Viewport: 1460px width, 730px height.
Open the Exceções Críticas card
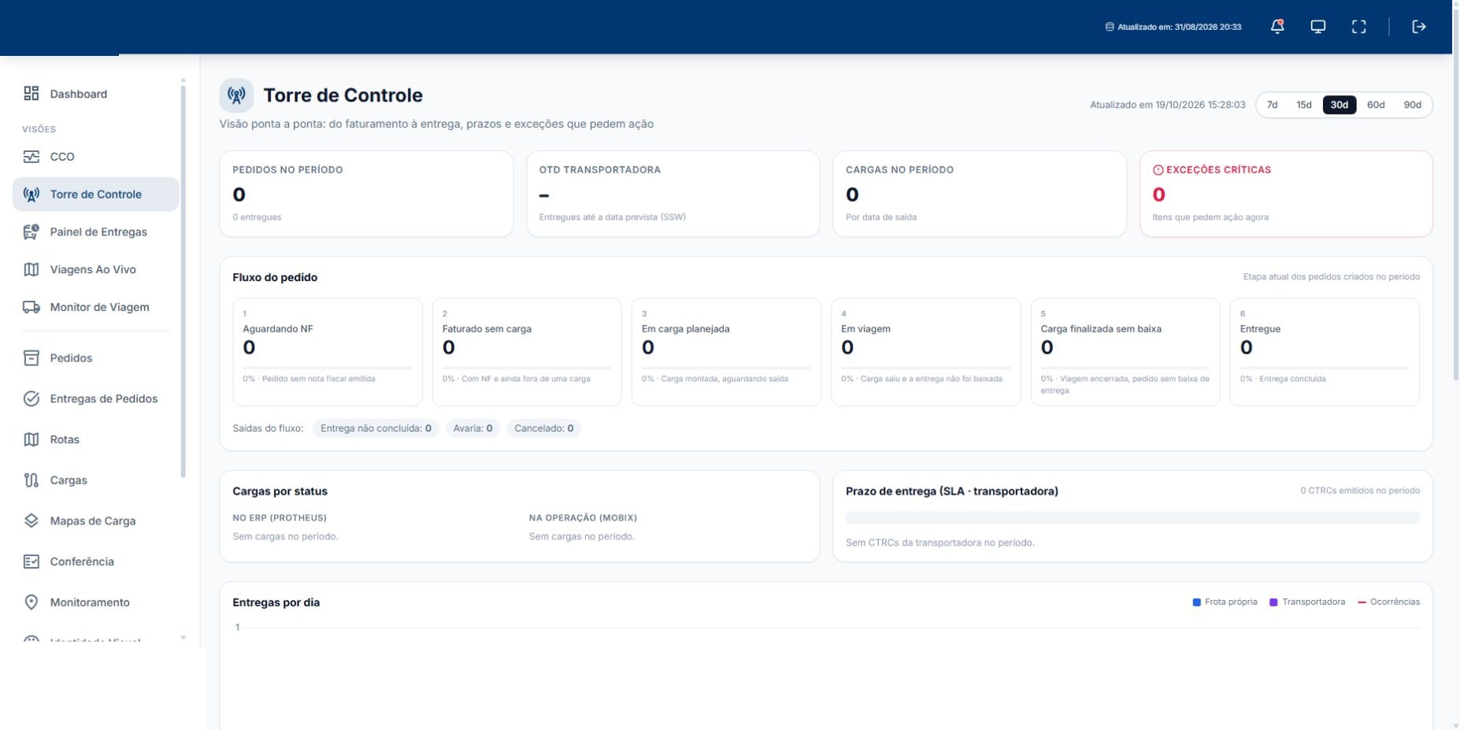[x=1286, y=194]
